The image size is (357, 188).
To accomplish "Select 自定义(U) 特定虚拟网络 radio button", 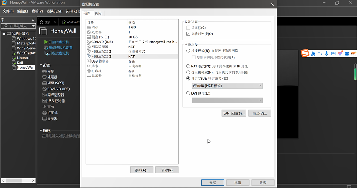I will click(x=188, y=79).
